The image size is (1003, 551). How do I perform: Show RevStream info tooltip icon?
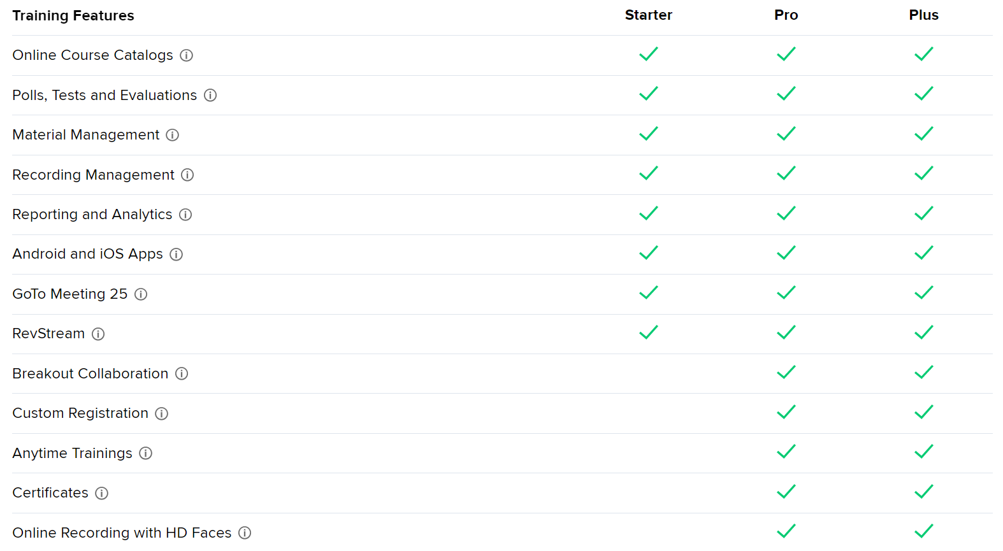[98, 334]
